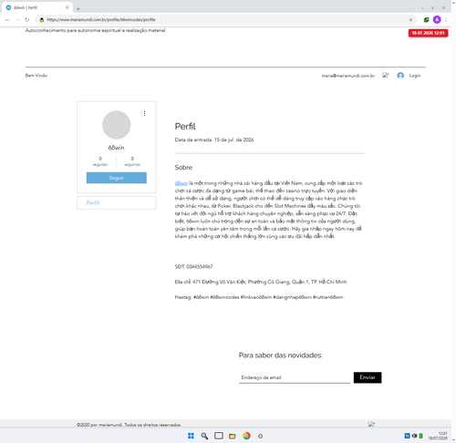
Task: Click the Hastag line with #68win
Action: [259, 297]
